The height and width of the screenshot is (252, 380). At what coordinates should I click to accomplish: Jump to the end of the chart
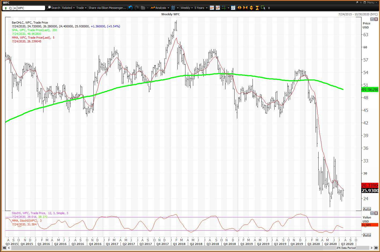pyautogui.click(x=376, y=248)
